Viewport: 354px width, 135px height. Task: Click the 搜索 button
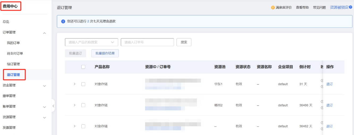pyautogui.click(x=184, y=42)
